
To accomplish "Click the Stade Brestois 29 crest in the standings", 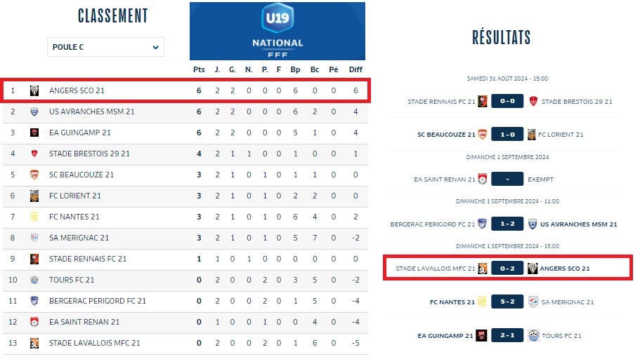I will tap(34, 154).
